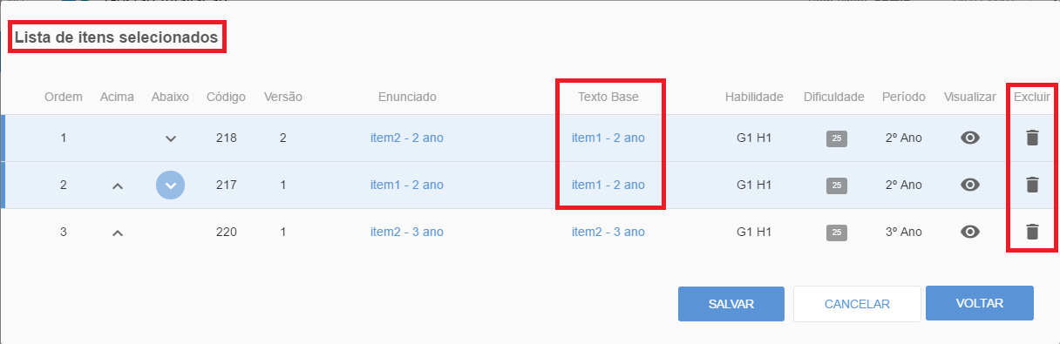The image size is (1060, 344).
Task: Click the Ordem column header
Action: coord(64,97)
